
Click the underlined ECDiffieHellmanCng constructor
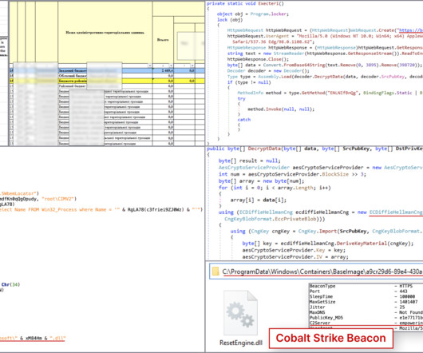tap(396, 212)
